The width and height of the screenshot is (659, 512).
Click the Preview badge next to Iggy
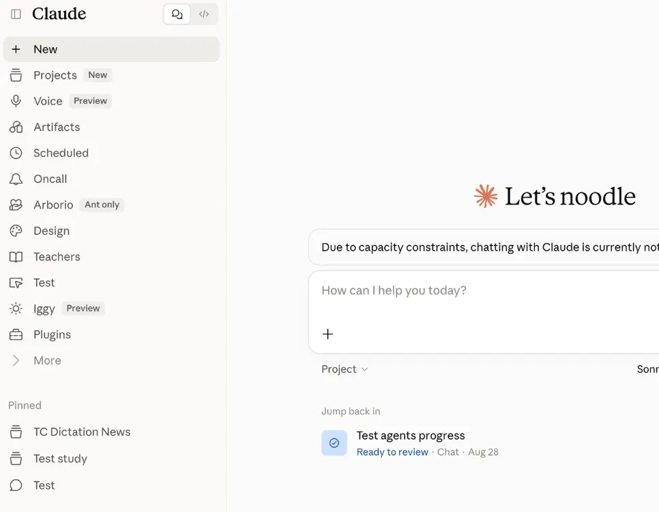tap(83, 309)
